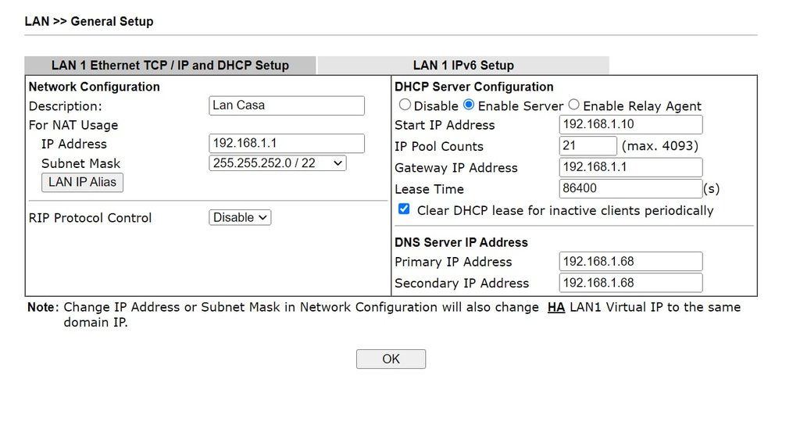800x425 pixels.
Task: Click the IP Pool Counts field
Action: pos(587,146)
